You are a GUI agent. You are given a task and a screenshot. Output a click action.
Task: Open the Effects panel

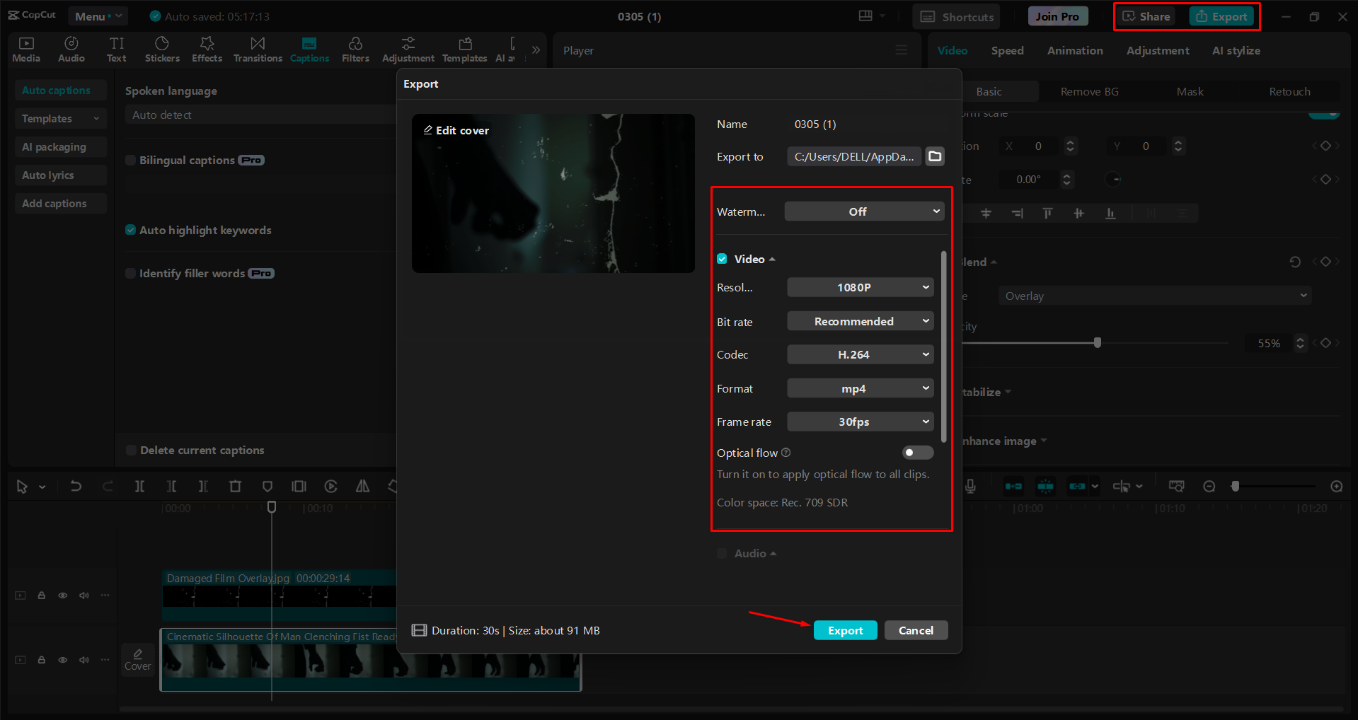[207, 49]
